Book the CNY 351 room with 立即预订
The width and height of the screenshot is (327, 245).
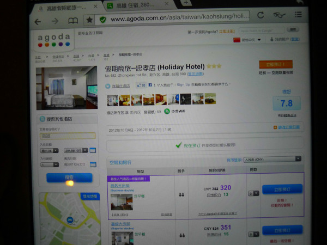coord(282,230)
